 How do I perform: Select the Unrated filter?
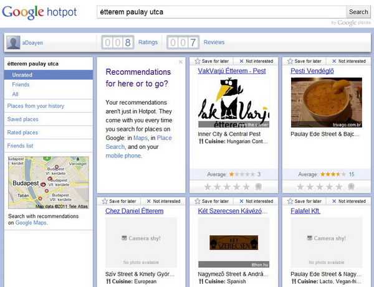pyautogui.click(x=49, y=75)
